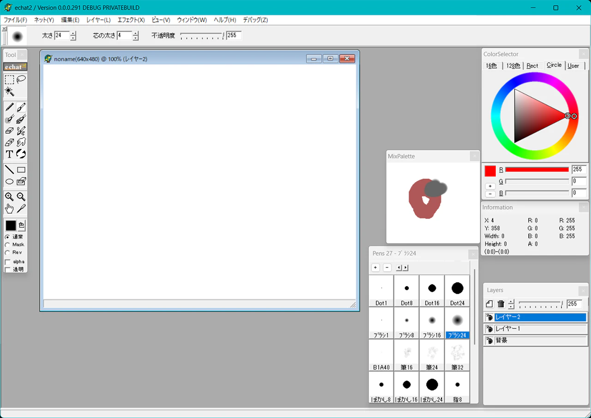The height and width of the screenshot is (418, 591).
Task: Click the plus button in ColorSelector
Action: (490, 186)
